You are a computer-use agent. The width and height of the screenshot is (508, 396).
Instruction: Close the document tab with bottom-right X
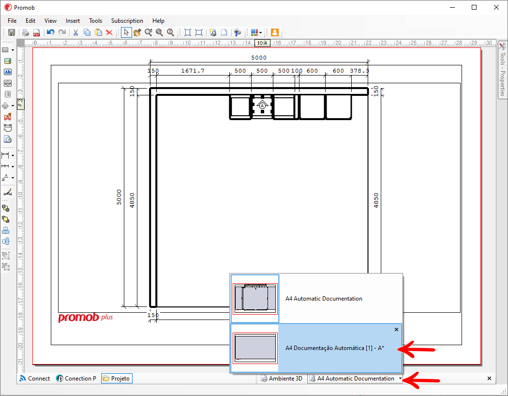(489, 379)
